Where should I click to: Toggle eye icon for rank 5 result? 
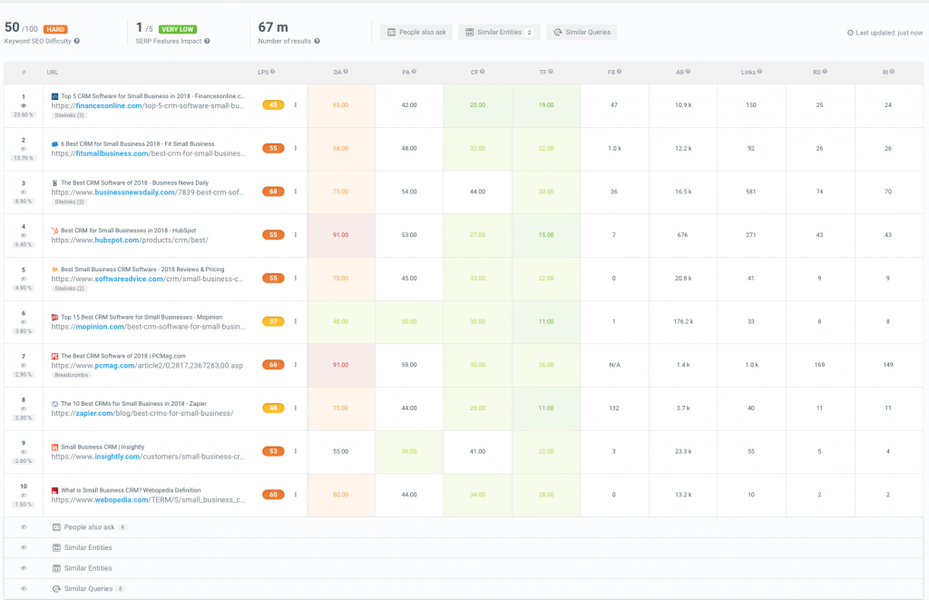(x=24, y=279)
